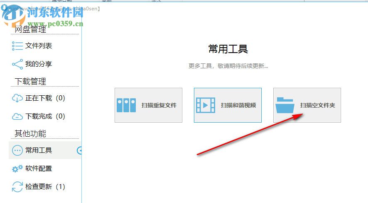Start 扫描空文件夹 tool
This screenshot has width=368, height=203.
click(307, 105)
